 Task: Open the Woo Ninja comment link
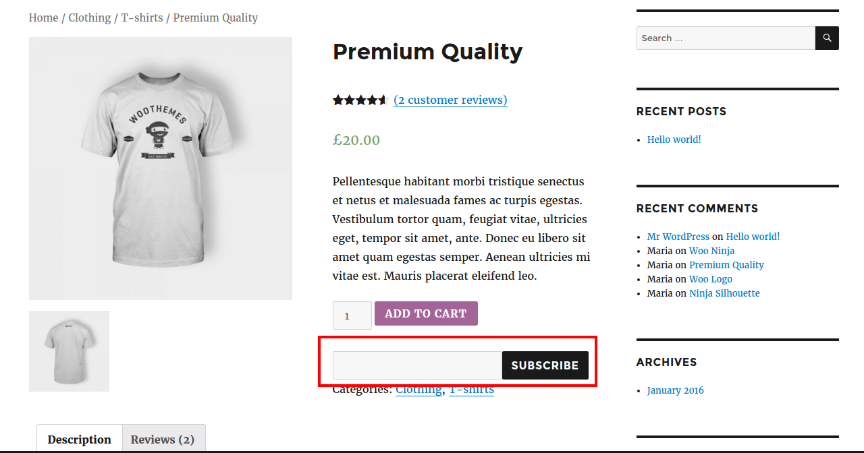711,251
